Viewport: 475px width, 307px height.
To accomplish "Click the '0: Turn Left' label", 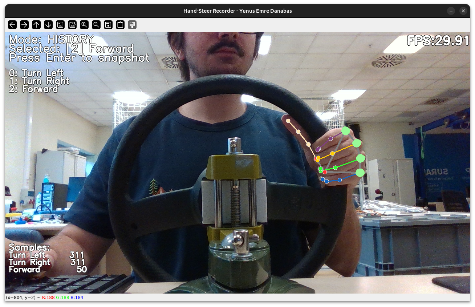I will pos(36,73).
